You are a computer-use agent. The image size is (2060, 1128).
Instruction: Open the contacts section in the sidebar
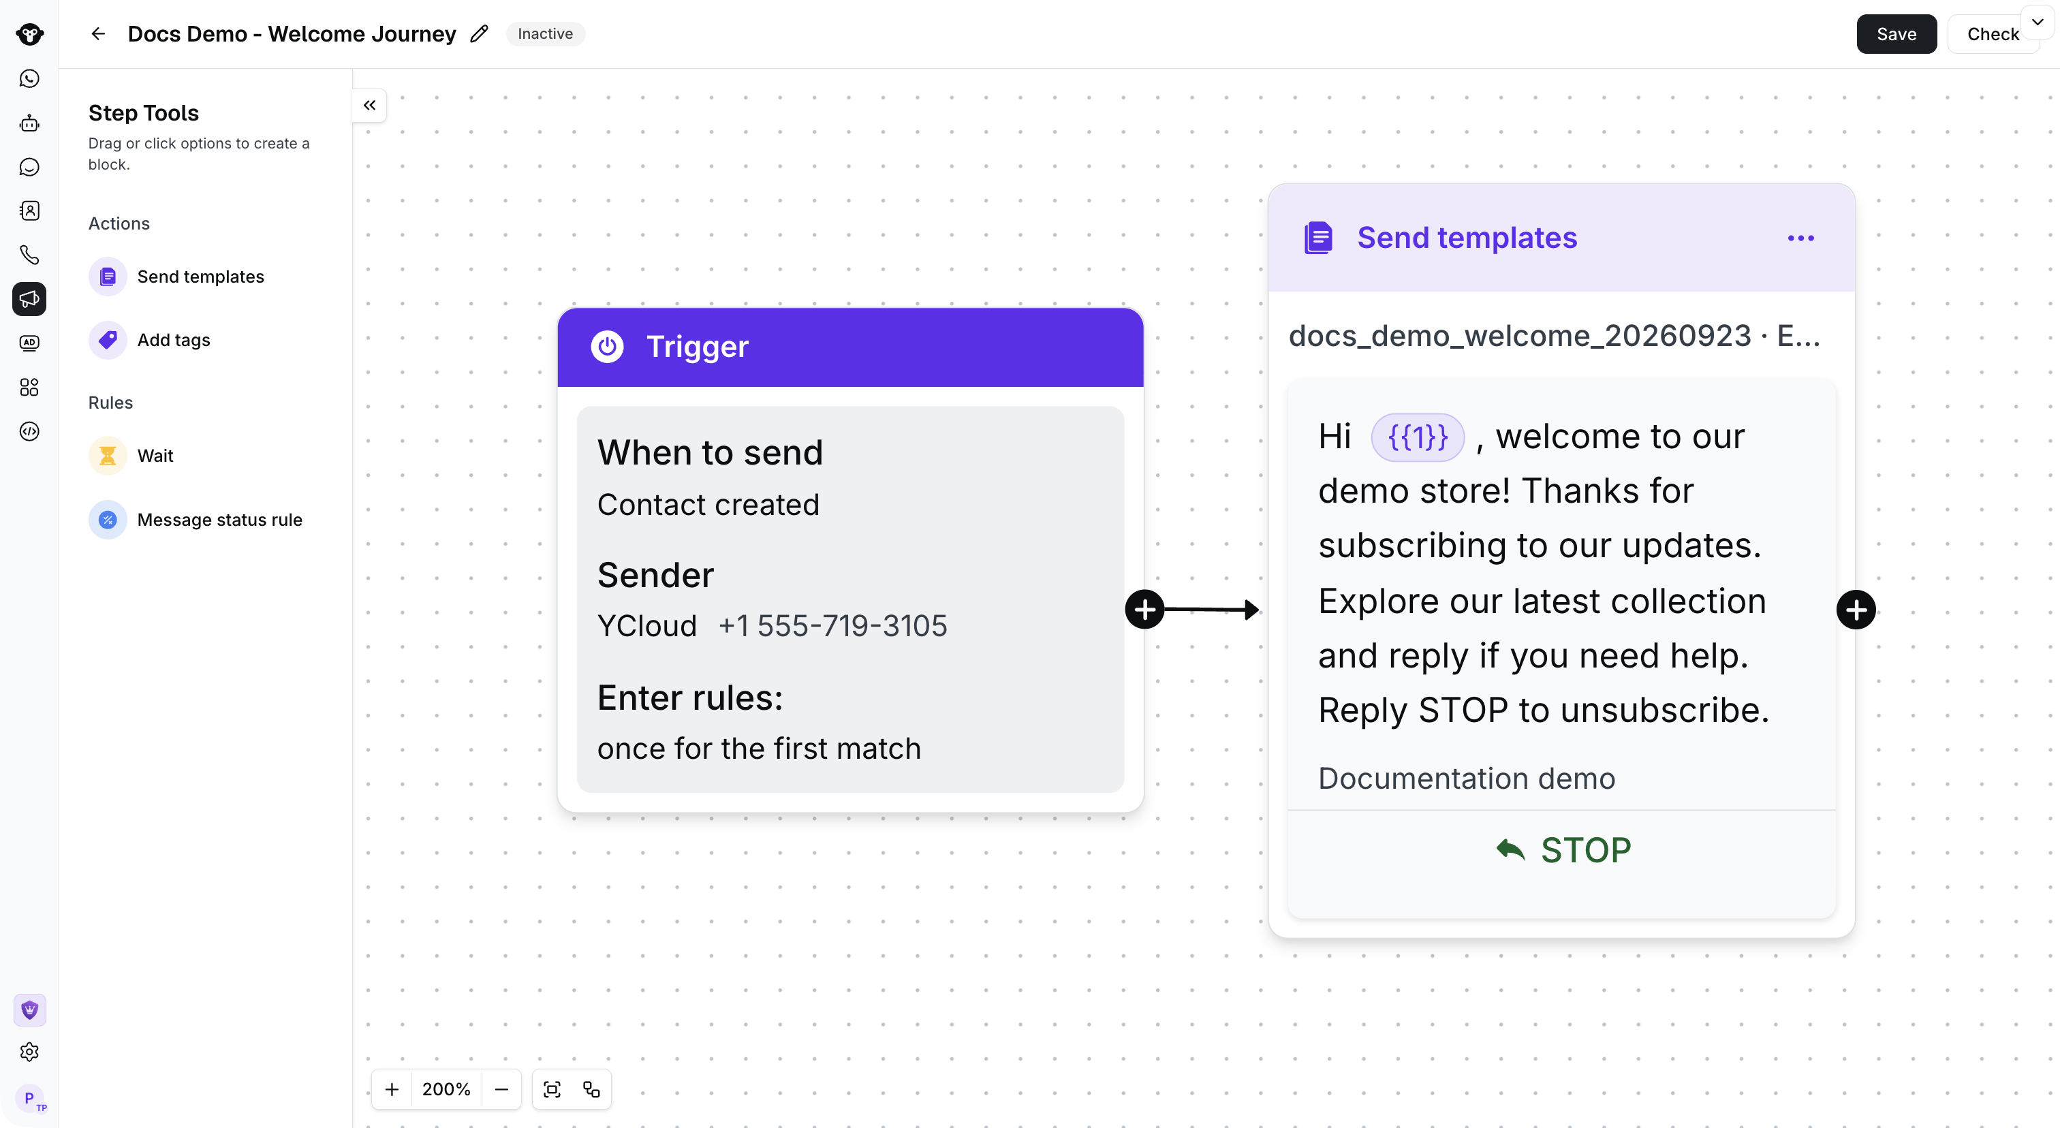point(29,211)
